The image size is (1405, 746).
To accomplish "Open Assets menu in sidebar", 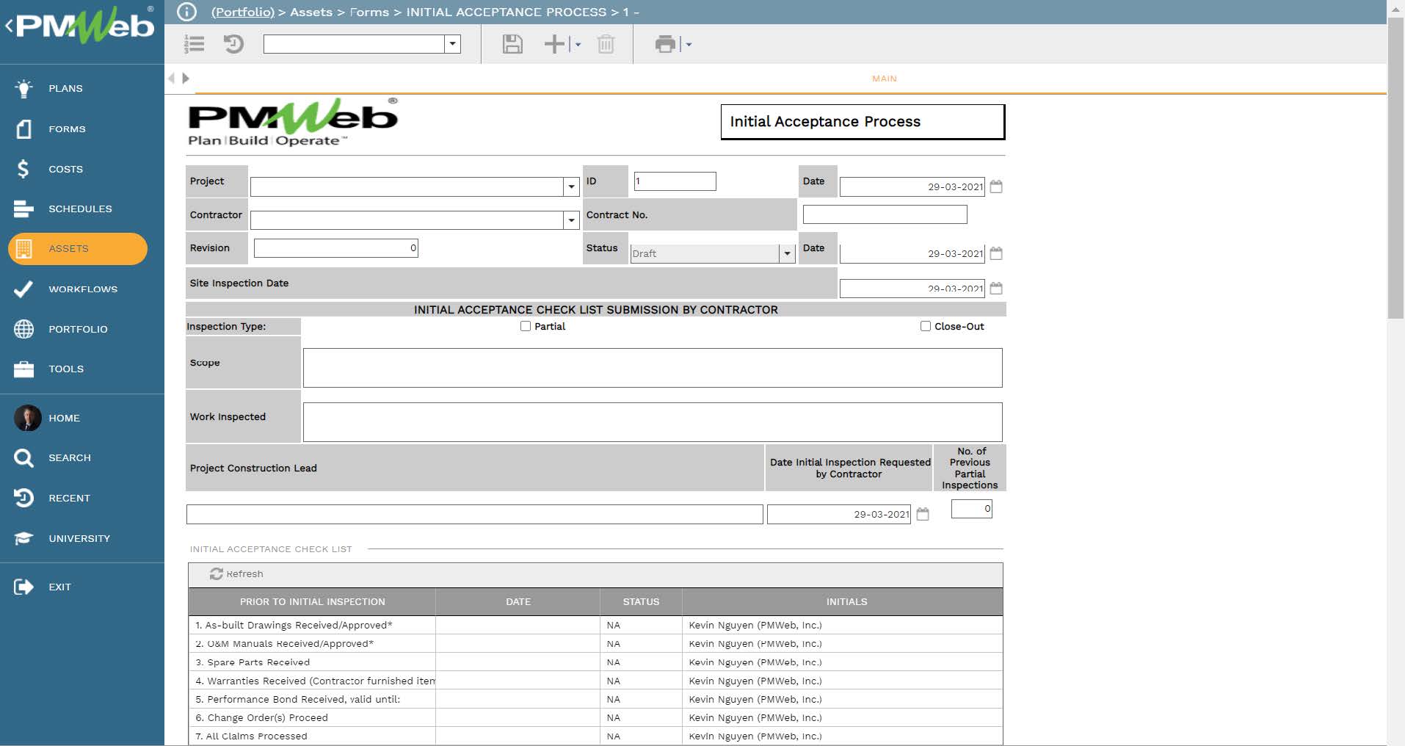I will (x=78, y=249).
